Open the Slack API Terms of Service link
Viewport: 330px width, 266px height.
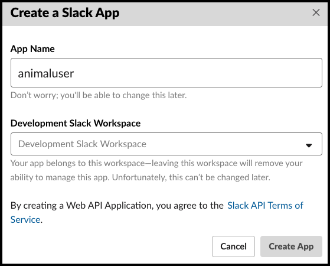tap(265, 206)
